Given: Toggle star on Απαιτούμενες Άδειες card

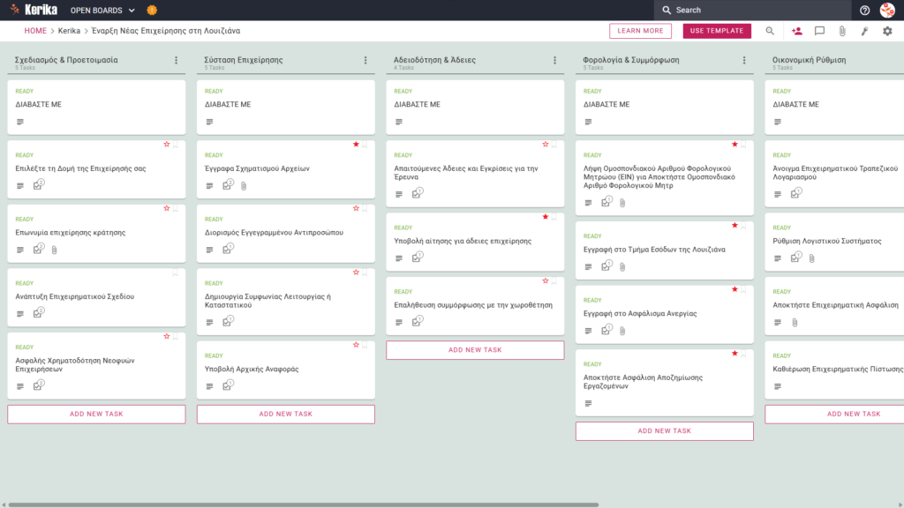Looking at the screenshot, I should pos(546,145).
